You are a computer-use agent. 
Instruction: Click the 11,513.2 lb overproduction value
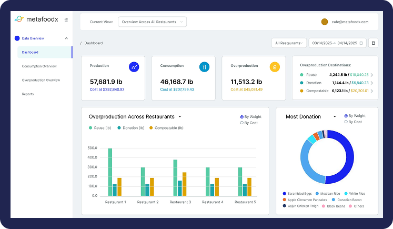pos(246,82)
